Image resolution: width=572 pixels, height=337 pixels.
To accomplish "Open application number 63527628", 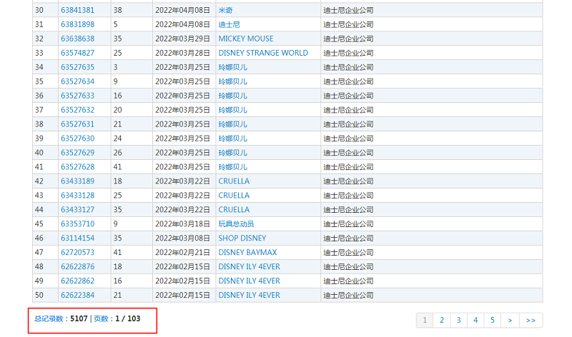I will pyautogui.click(x=77, y=167).
